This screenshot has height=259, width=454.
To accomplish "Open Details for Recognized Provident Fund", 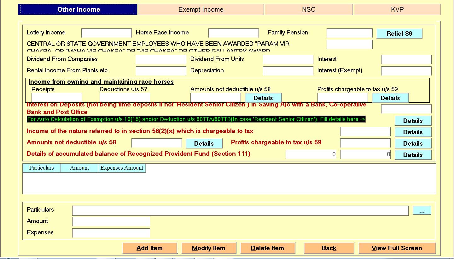I will (x=413, y=155).
